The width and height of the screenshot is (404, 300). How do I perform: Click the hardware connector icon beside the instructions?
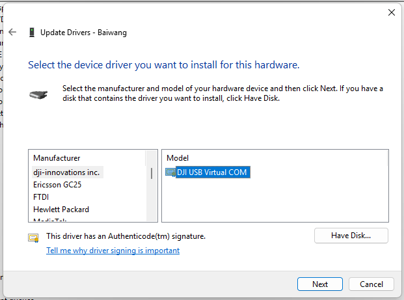click(x=38, y=94)
